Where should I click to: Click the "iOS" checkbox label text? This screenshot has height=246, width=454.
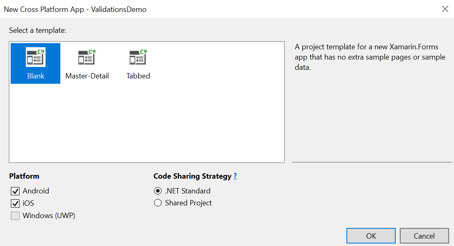tap(28, 203)
